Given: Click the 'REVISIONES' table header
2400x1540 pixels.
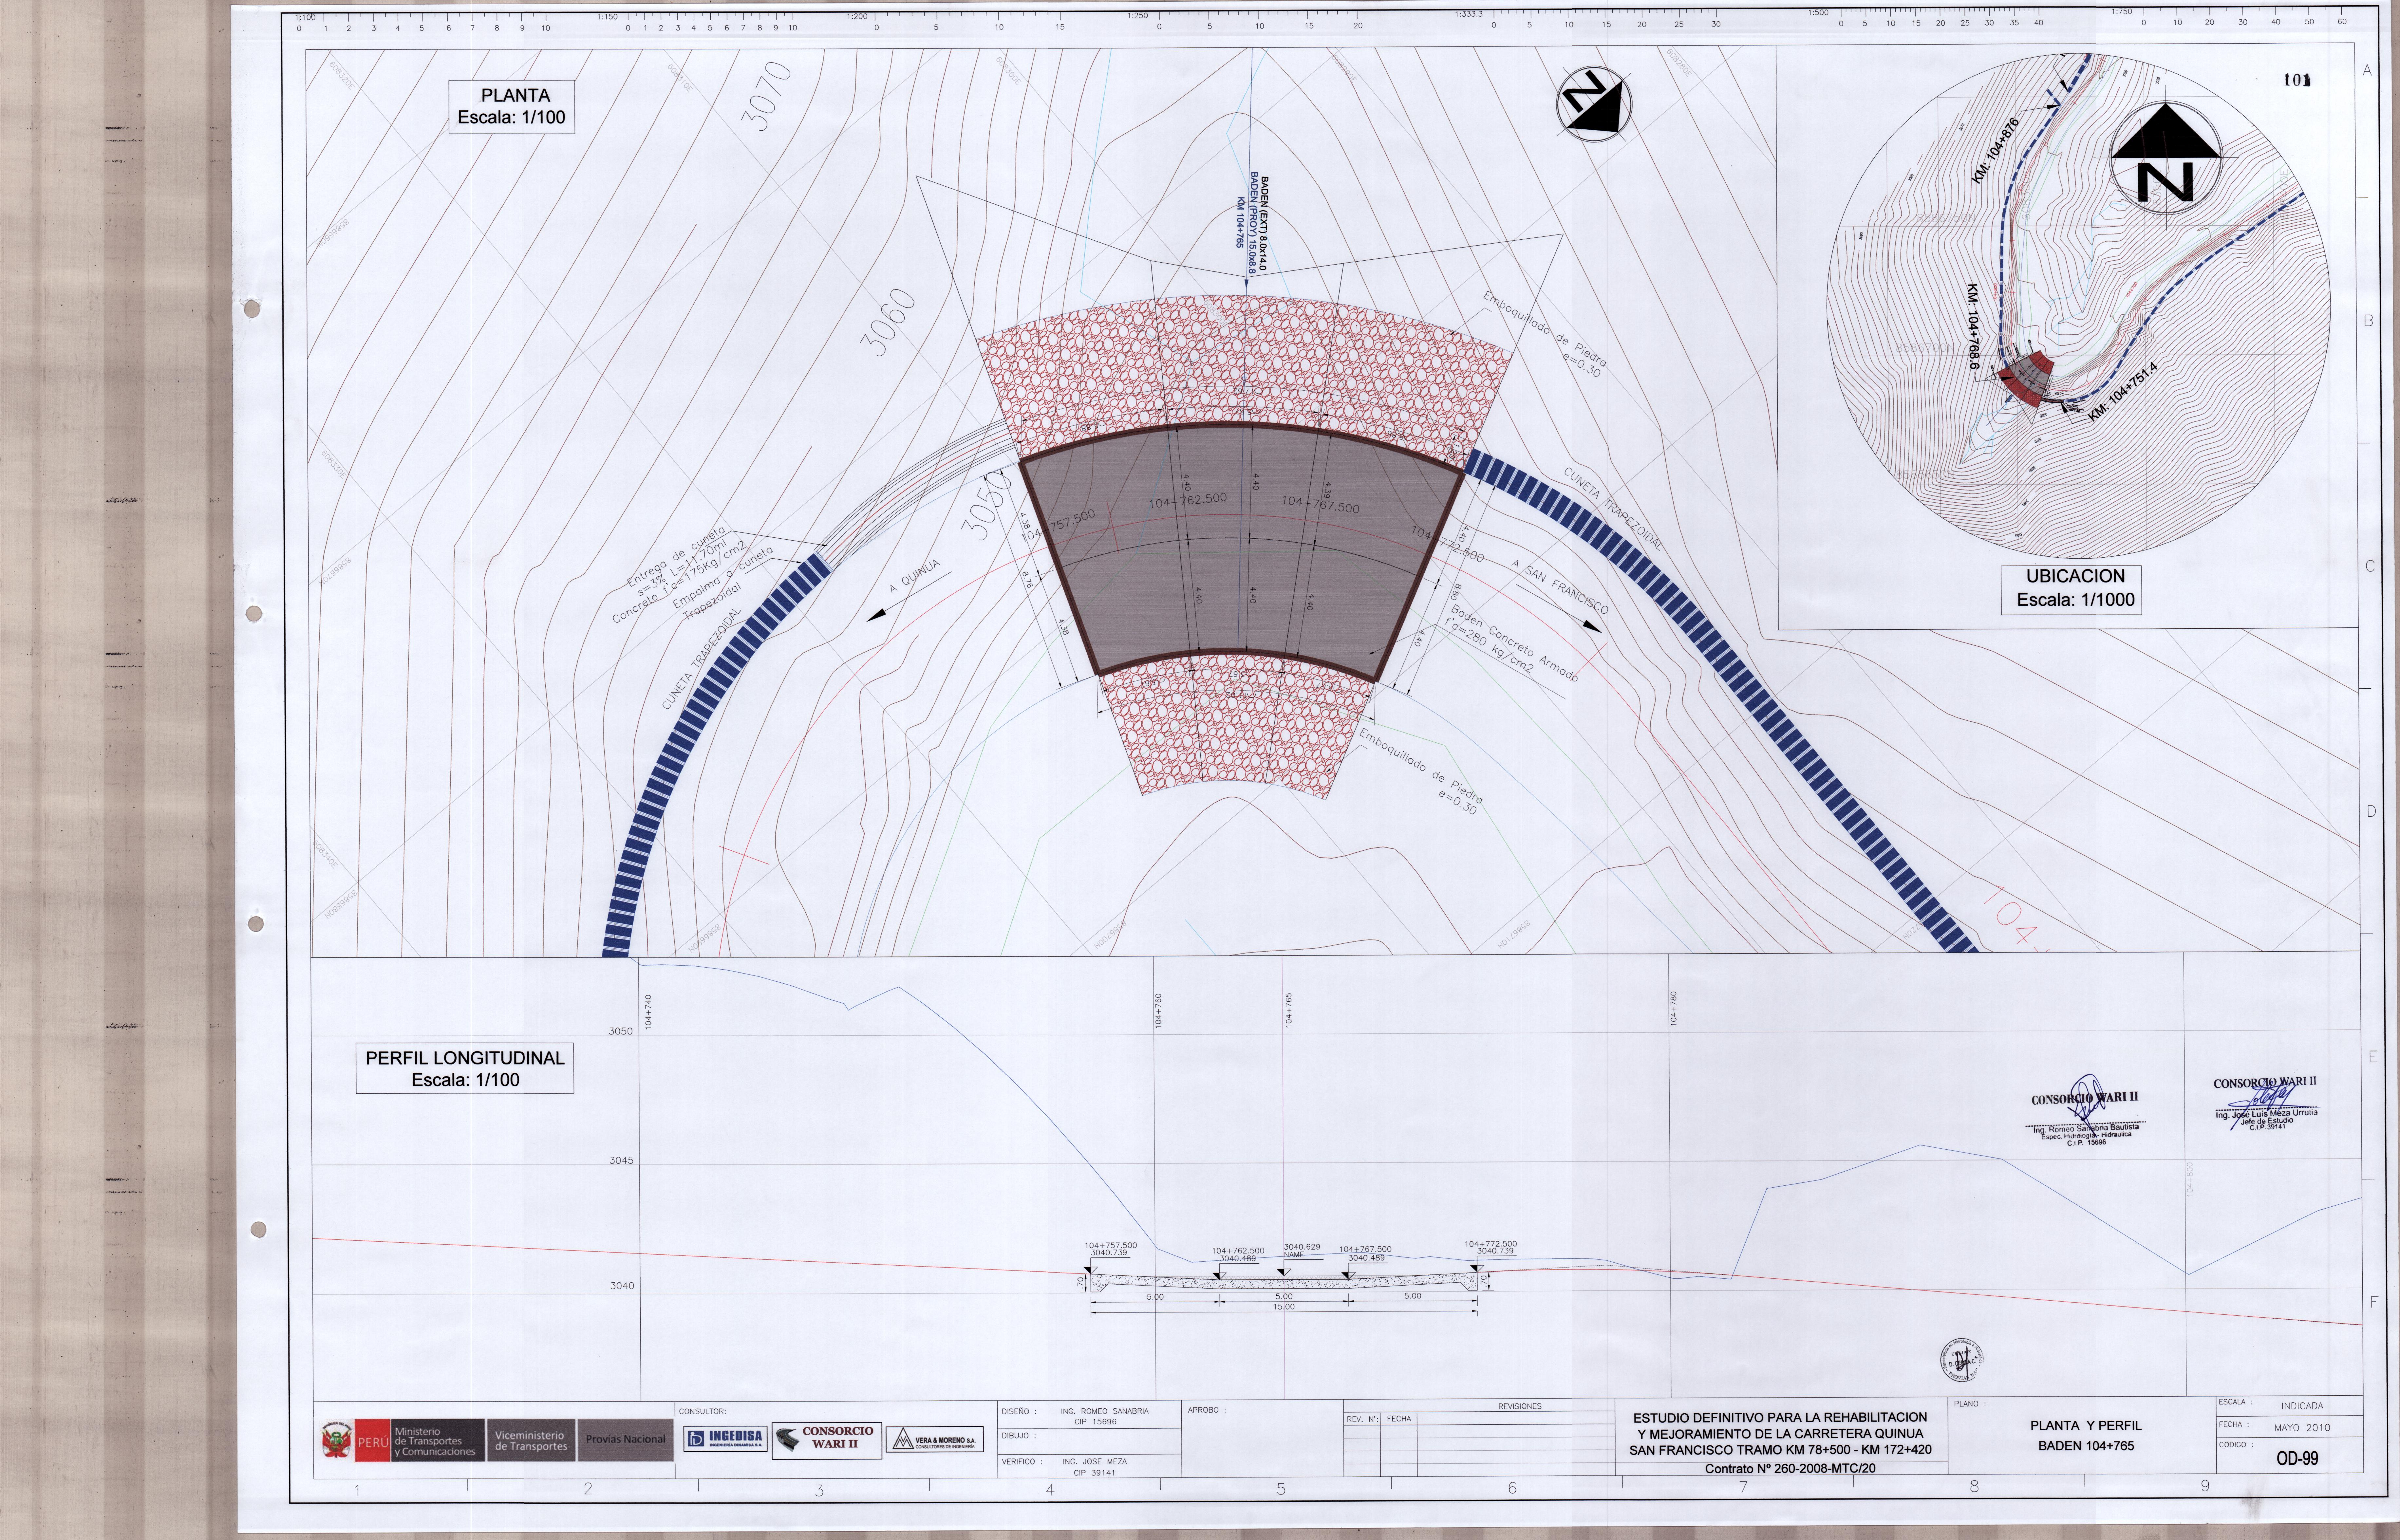Looking at the screenshot, I should click(x=1519, y=1406).
